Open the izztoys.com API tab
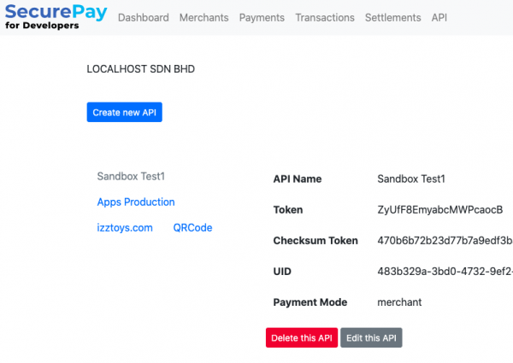Viewport: 513px width, 363px height. (125, 227)
